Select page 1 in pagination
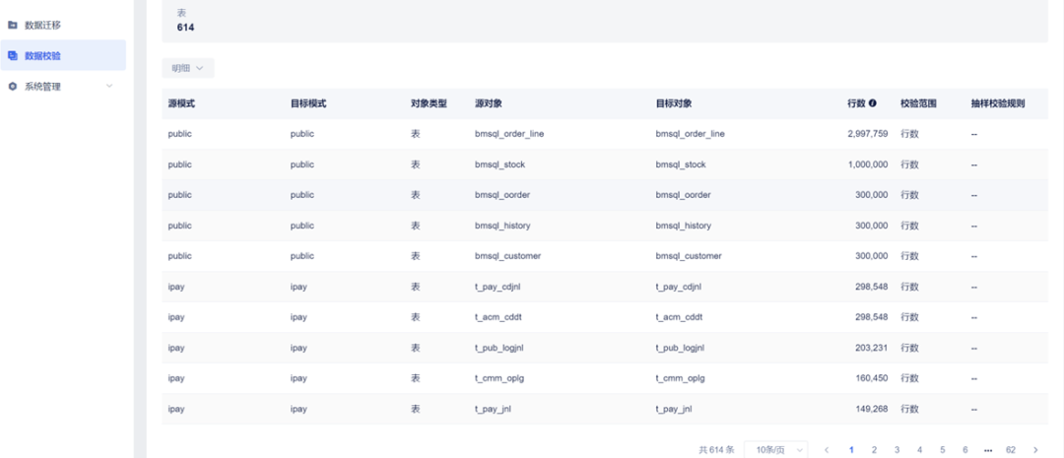Screen dimensions: 1064x458 (x=851, y=450)
